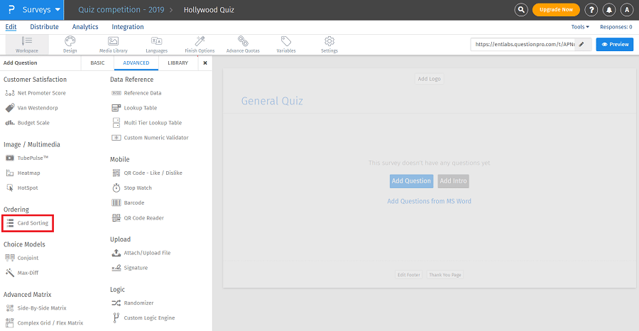Click the General Quiz survey title
Screen dimensions: 639x331
click(272, 101)
